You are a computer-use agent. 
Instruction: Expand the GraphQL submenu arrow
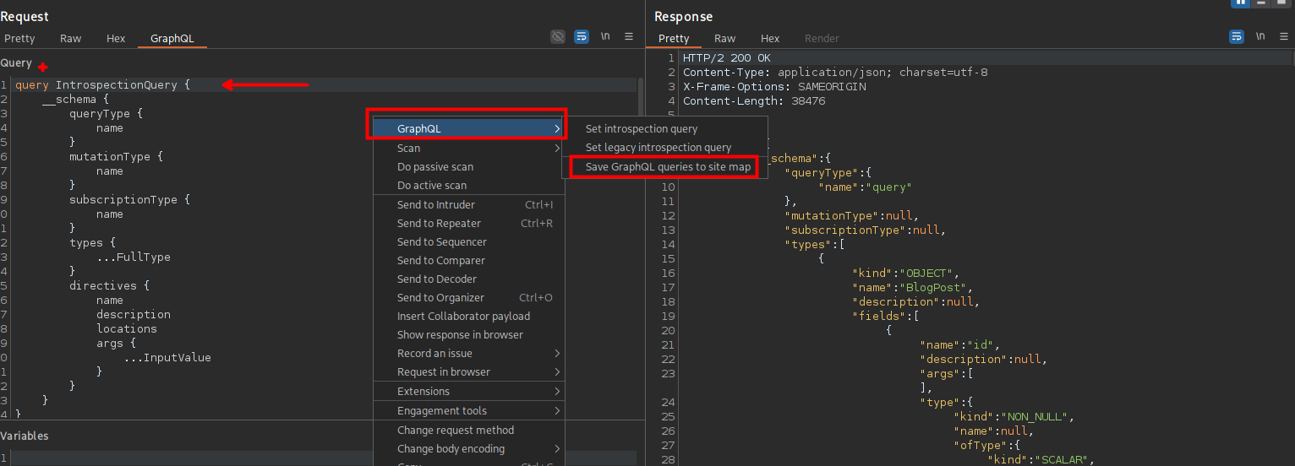(557, 129)
